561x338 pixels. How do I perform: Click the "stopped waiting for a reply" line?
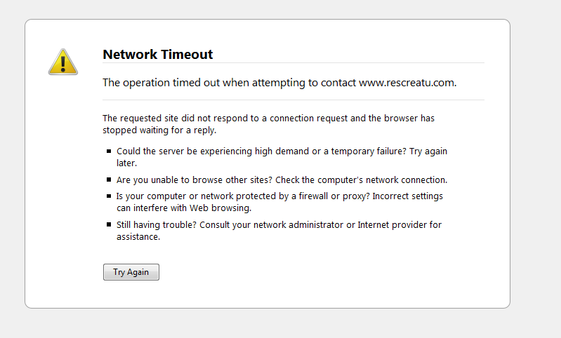pos(159,130)
